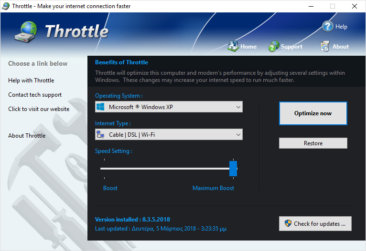Click the Choose a link below heading
366x251 pixels.
click(x=38, y=63)
